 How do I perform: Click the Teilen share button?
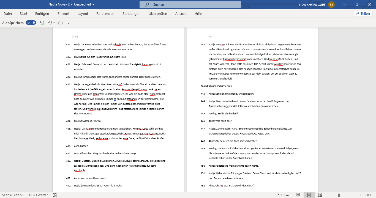pyautogui.click(x=363, y=13)
